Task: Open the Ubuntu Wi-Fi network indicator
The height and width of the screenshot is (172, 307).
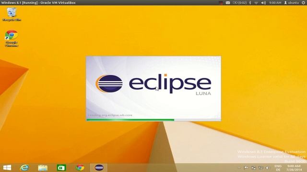Action: pos(256,3)
